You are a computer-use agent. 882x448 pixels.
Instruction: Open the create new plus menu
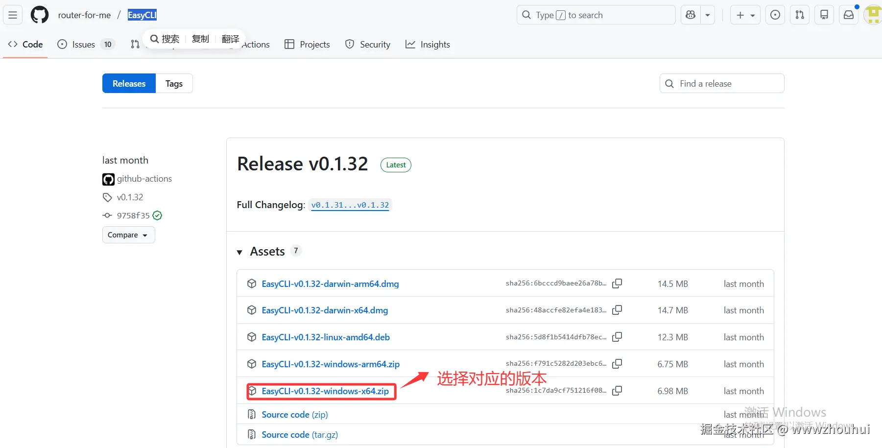point(745,15)
